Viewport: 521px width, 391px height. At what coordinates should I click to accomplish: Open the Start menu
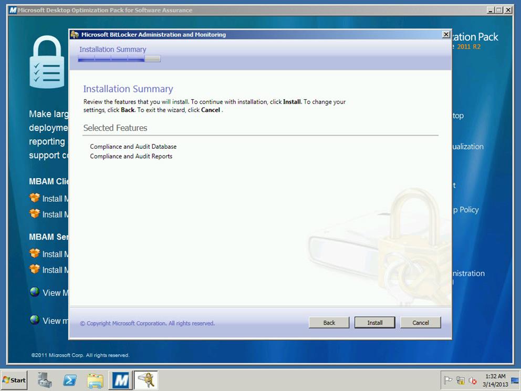(14, 380)
